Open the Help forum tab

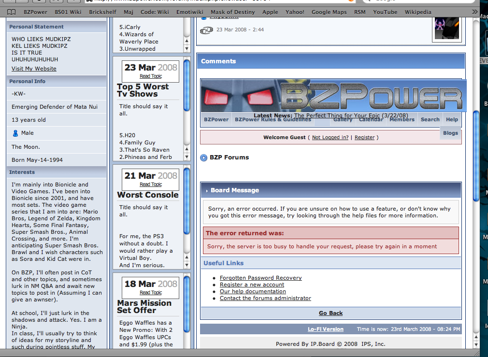(452, 120)
